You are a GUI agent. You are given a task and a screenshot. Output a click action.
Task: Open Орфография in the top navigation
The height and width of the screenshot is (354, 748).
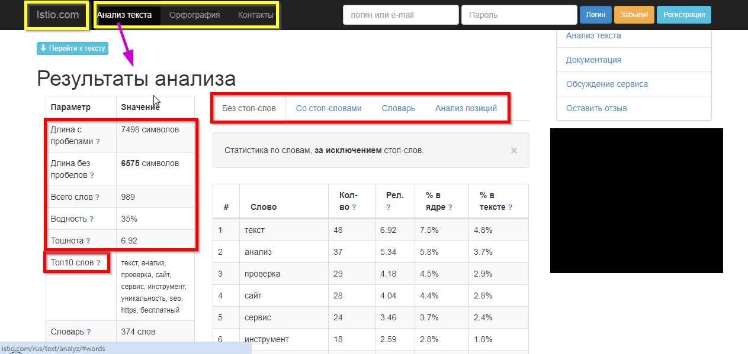point(194,15)
